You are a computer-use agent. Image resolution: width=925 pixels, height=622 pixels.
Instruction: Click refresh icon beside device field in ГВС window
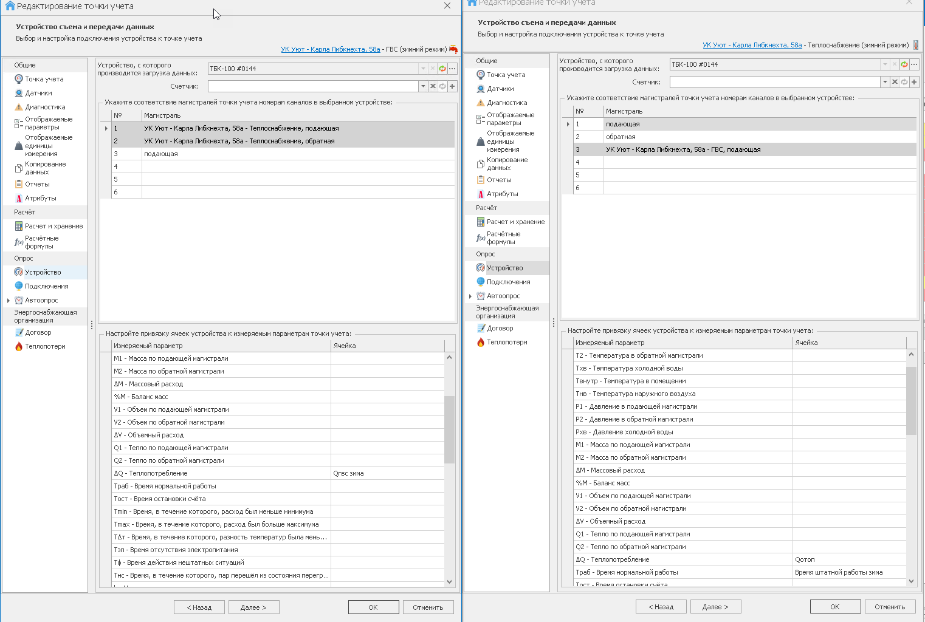(442, 69)
